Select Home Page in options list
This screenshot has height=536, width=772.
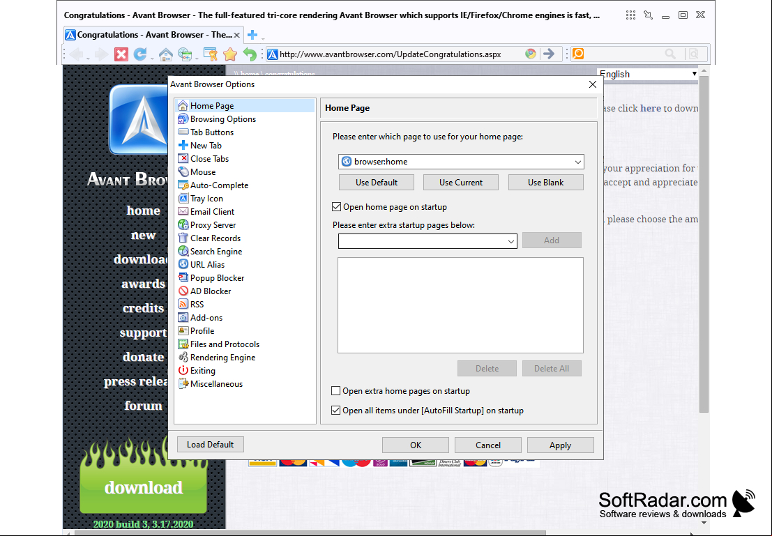(x=245, y=106)
